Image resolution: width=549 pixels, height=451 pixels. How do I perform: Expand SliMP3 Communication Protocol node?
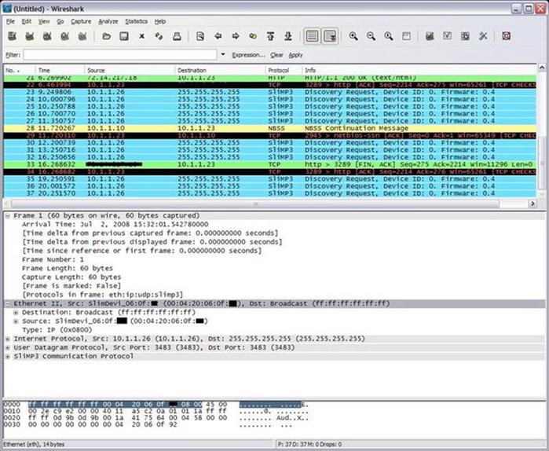pos(7,357)
